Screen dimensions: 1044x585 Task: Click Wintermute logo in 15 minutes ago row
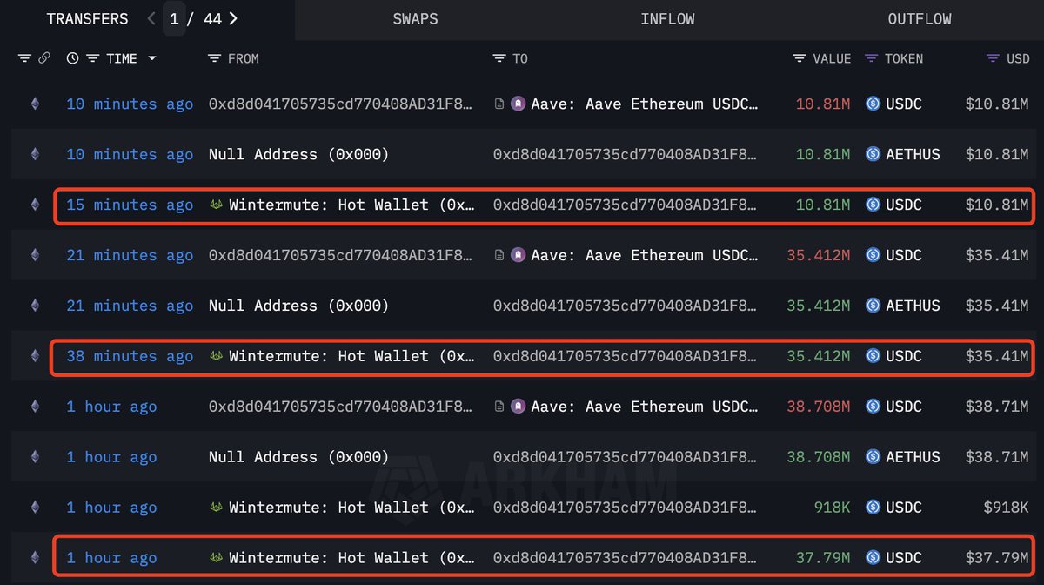217,205
